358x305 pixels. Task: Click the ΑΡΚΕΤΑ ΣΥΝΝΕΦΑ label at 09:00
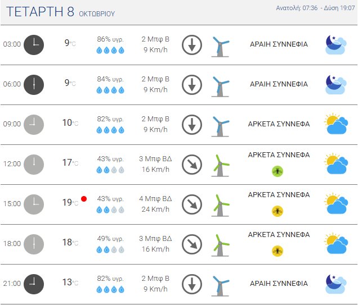point(279,124)
